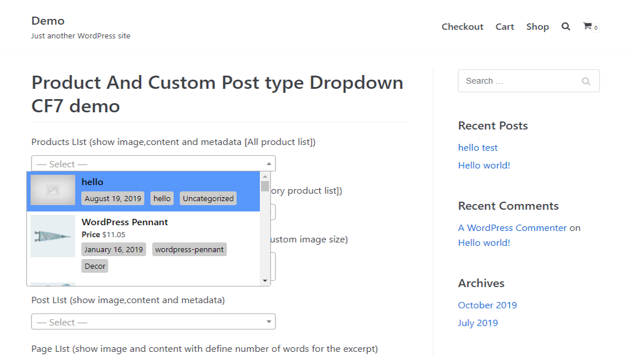Visit A WordPress Commenter link

[x=512, y=228]
